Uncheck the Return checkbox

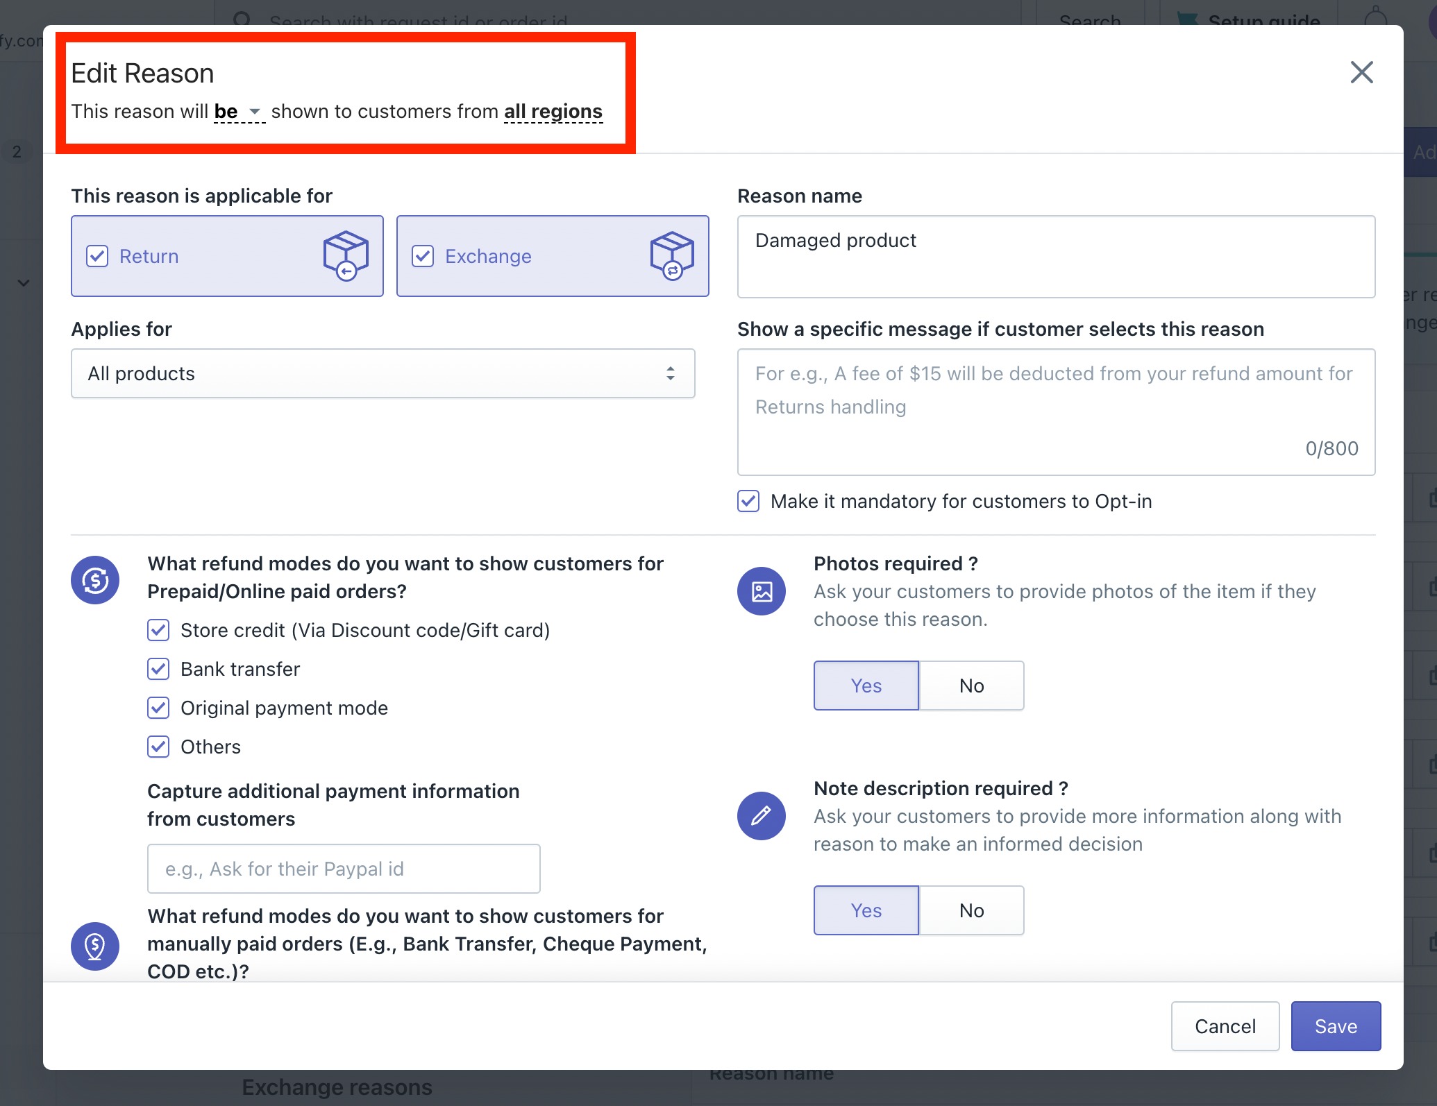[x=97, y=256]
